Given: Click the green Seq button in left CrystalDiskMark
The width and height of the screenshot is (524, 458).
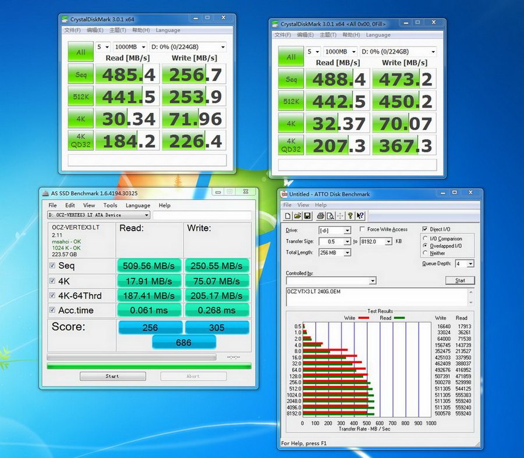Looking at the screenshot, I should coord(80,74).
